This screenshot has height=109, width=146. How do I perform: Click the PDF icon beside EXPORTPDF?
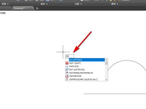coord(67,76)
